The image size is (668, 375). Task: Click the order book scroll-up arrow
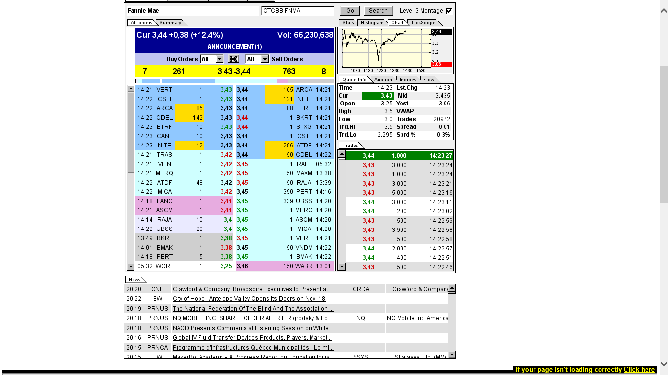131,89
